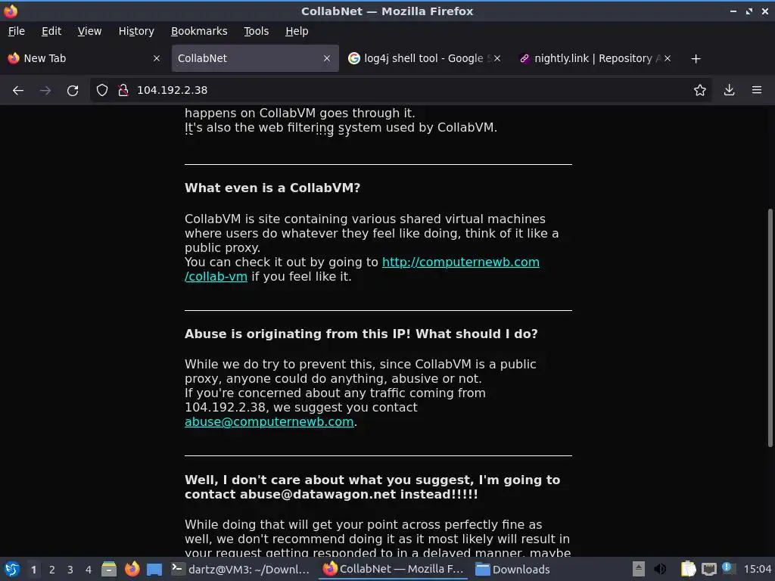Screen dimensions: 775x581
Task: Open the clipboard manager tray icon
Action: point(687,569)
